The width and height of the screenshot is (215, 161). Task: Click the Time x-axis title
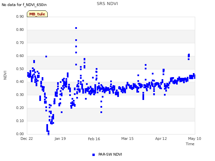click(190, 144)
